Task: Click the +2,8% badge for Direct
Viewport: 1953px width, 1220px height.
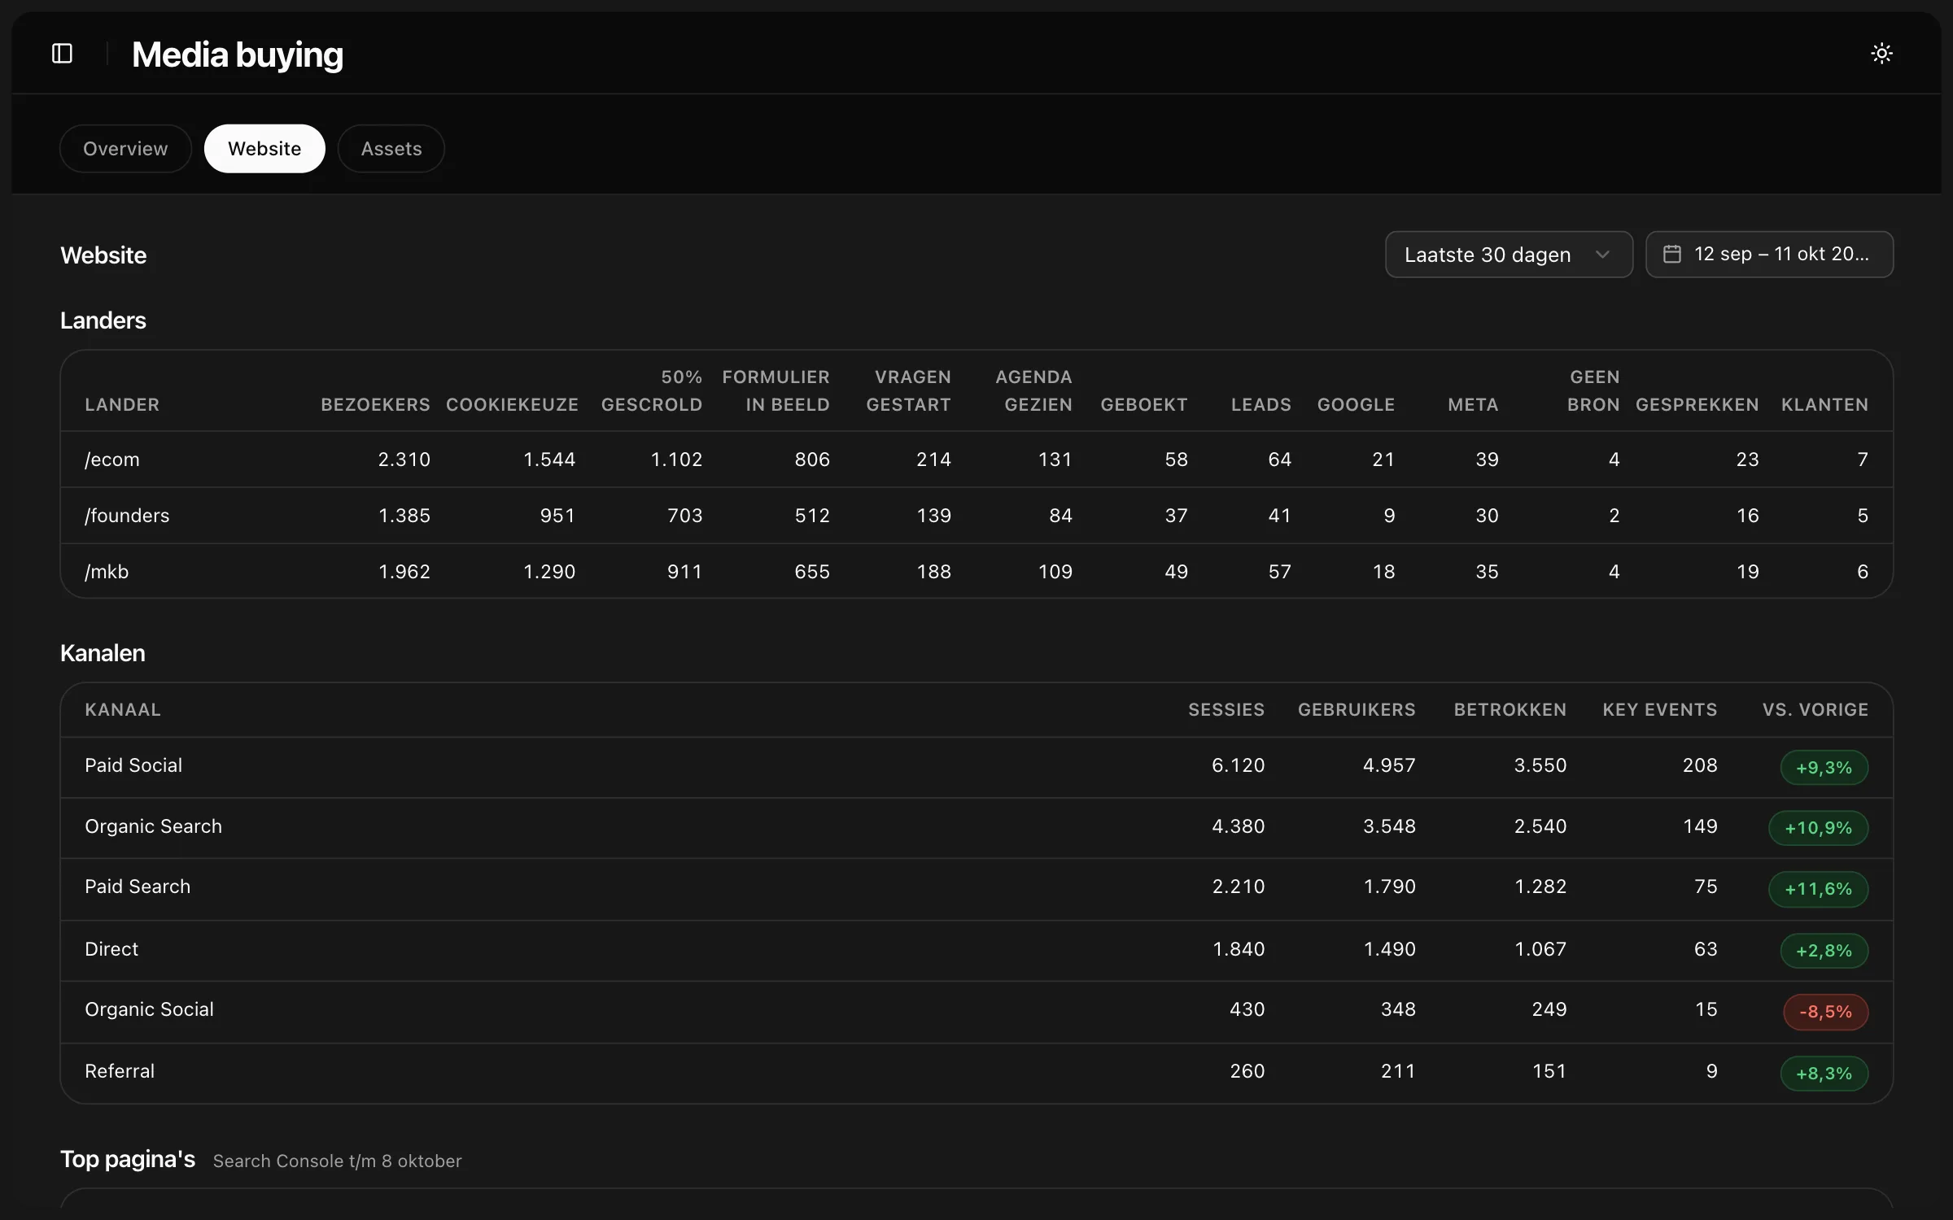Action: [1824, 951]
